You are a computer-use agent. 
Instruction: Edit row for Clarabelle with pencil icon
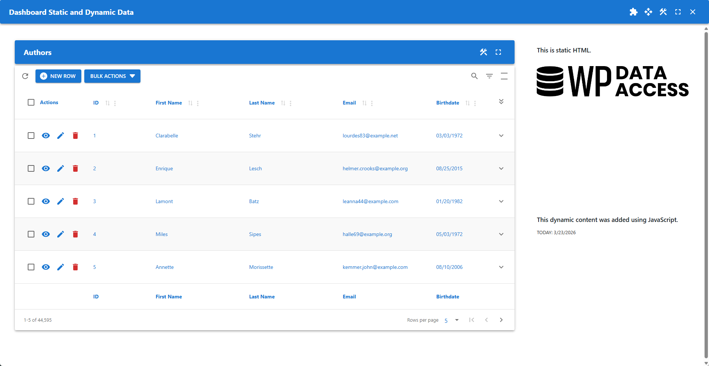pos(61,136)
